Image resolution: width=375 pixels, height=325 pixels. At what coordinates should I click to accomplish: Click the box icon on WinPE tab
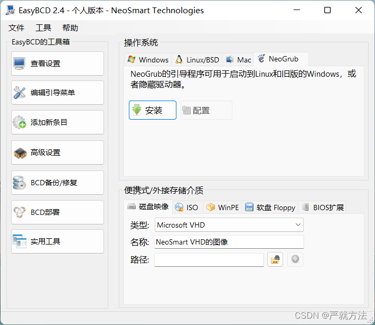pyautogui.click(x=211, y=207)
